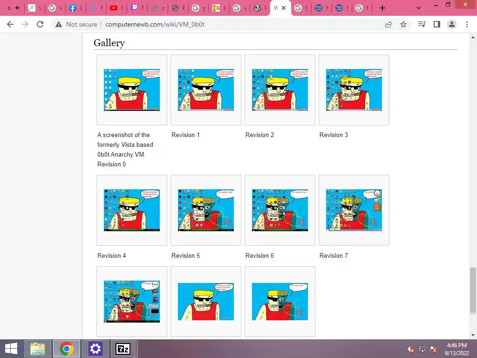This screenshot has width=477, height=358.
Task: Click the 'Revision 6' caption text
Action: [259, 256]
